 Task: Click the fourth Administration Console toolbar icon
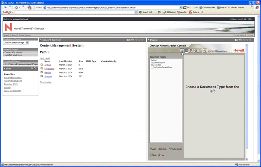click(196, 51)
